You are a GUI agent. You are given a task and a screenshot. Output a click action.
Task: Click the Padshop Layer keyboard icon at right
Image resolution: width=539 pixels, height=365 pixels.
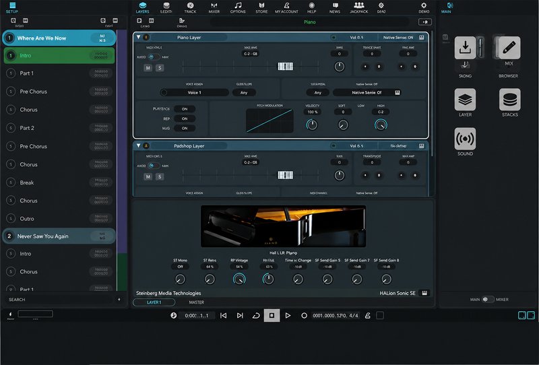422,146
